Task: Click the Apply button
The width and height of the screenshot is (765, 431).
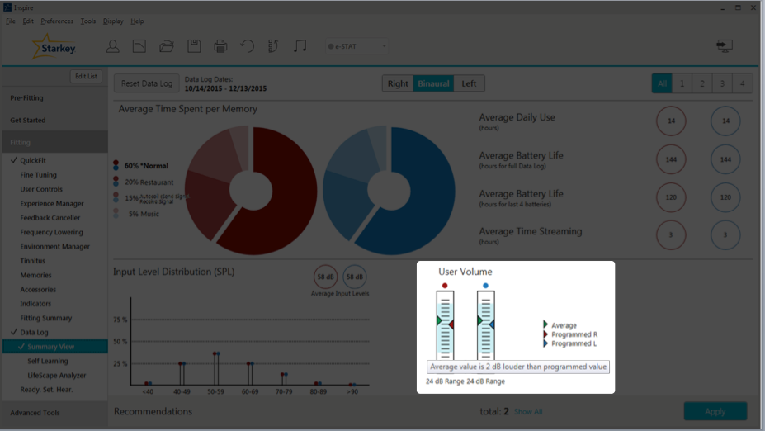Action: click(715, 411)
